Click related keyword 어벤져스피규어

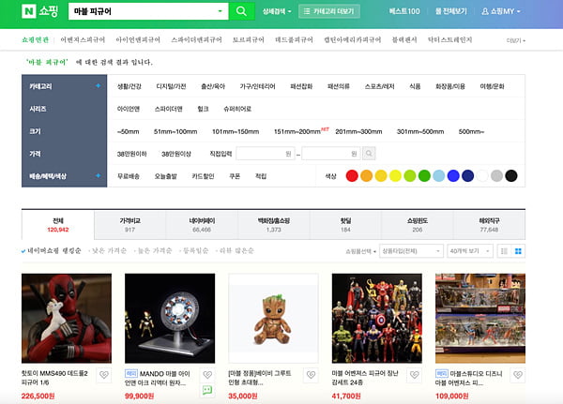pyautogui.click(x=83, y=39)
